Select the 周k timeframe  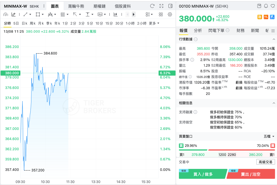[x=33, y=23]
